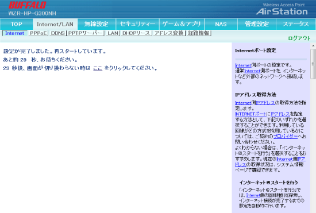Image resolution: width=316 pixels, height=213 pixels.
Task: Open the アドレス変換 sub-tab
Action: click(169, 33)
